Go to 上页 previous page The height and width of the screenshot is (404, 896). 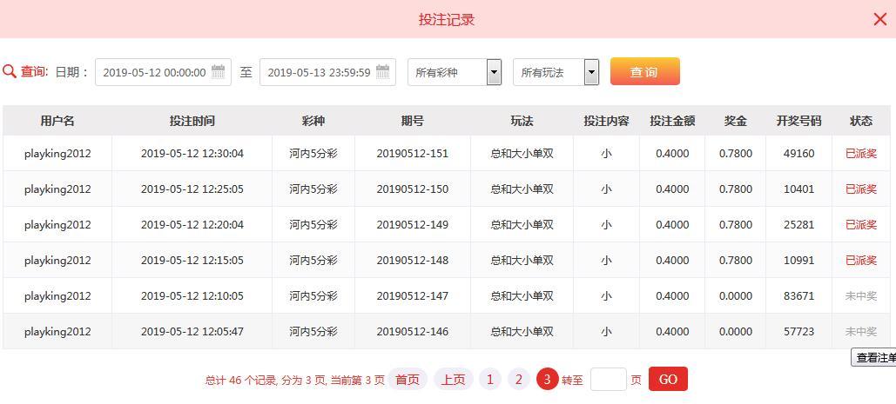coord(453,380)
